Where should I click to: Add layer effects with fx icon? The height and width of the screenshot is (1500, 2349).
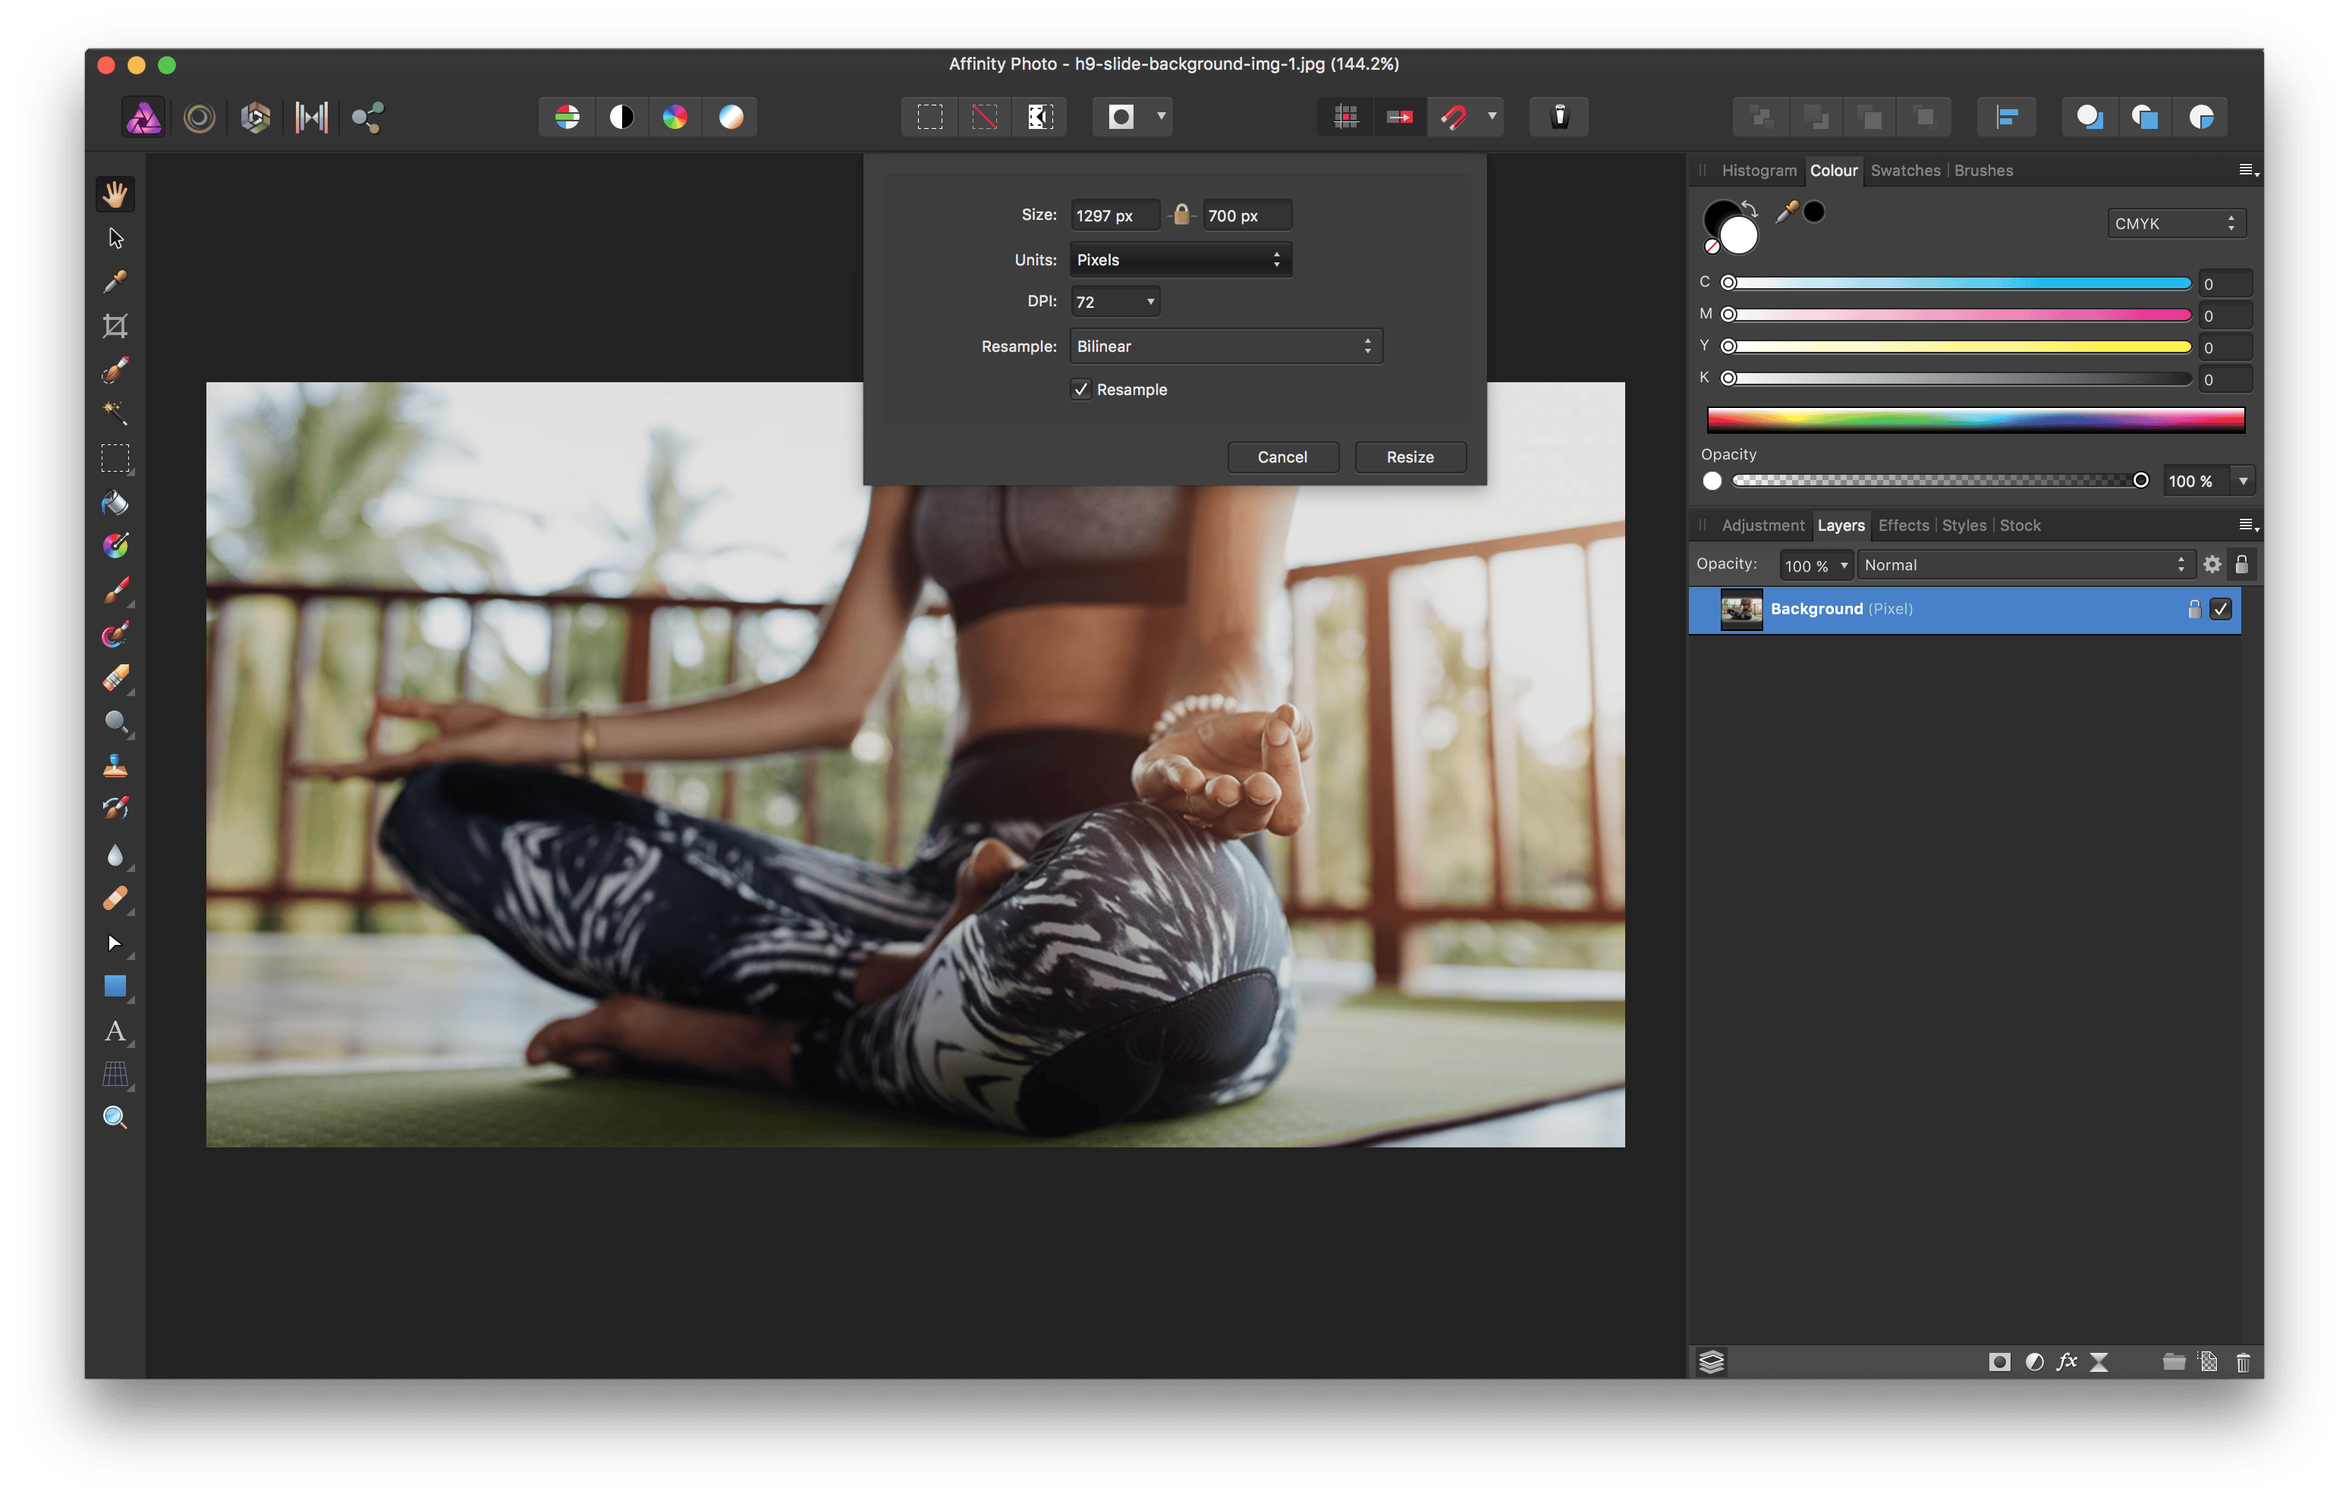tap(2066, 1361)
